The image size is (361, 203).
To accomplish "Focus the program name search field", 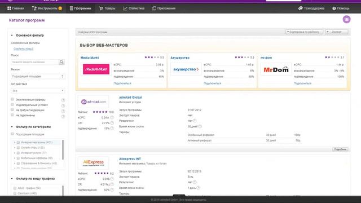I will coord(35,62).
